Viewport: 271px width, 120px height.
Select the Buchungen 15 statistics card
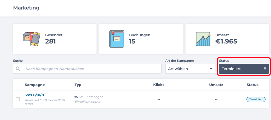141,39
